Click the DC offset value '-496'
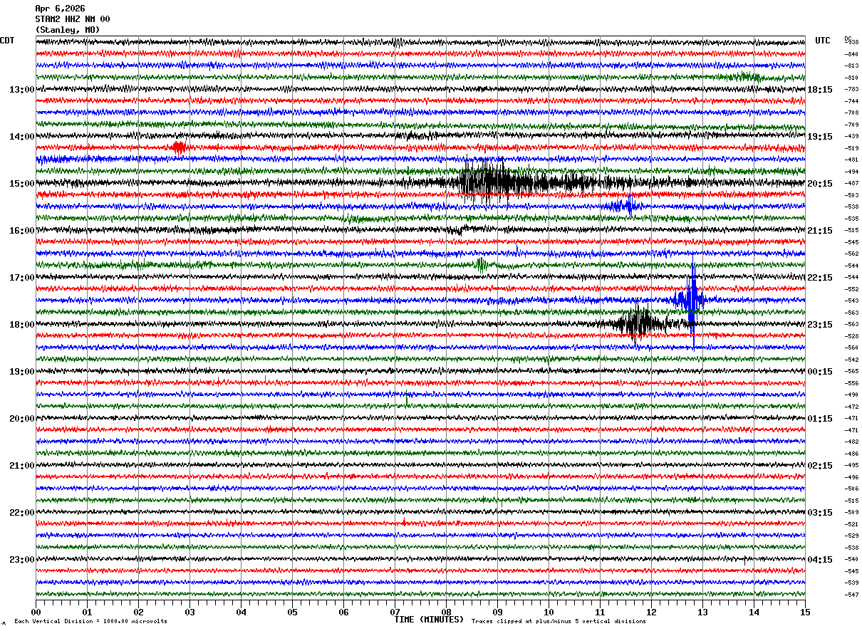Image resolution: width=862 pixels, height=631 pixels. pyautogui.click(x=851, y=477)
